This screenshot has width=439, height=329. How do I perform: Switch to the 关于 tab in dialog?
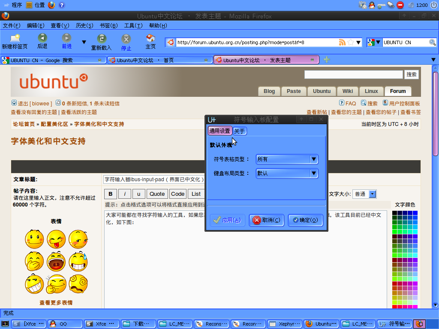(240, 131)
